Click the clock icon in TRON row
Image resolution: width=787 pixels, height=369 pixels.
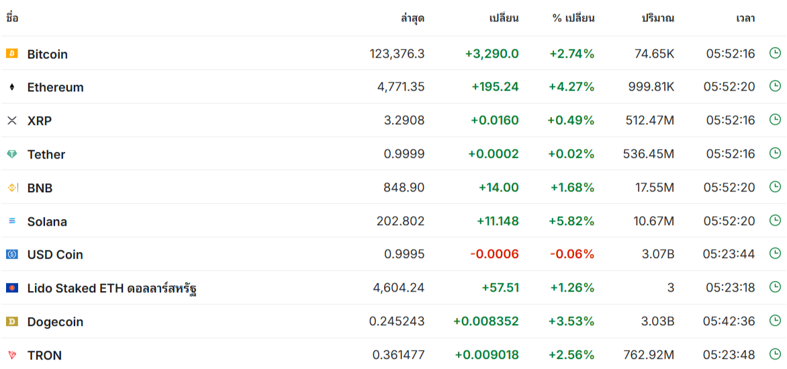click(x=775, y=354)
